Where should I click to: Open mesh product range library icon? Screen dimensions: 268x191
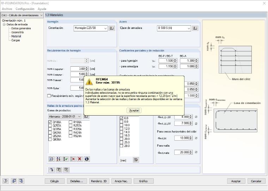pyautogui.click(x=86, y=117)
